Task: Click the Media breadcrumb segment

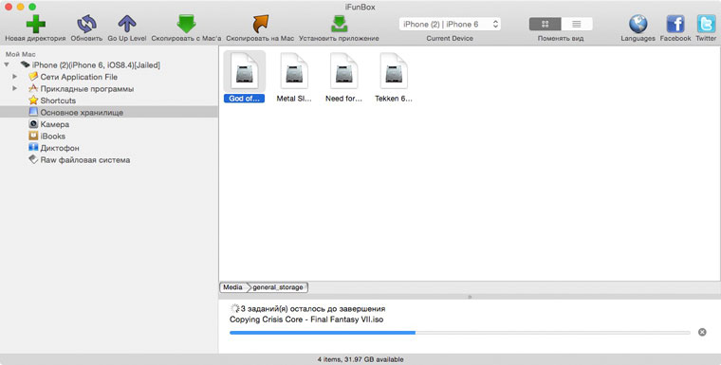Action: 232,287
